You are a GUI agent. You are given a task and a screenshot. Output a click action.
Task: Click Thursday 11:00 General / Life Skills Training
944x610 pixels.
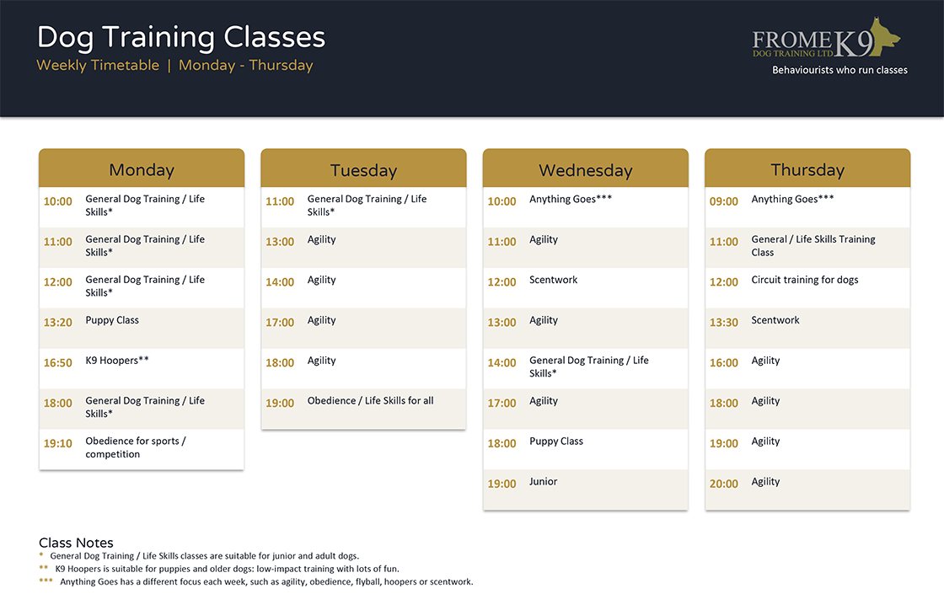pyautogui.click(x=807, y=248)
